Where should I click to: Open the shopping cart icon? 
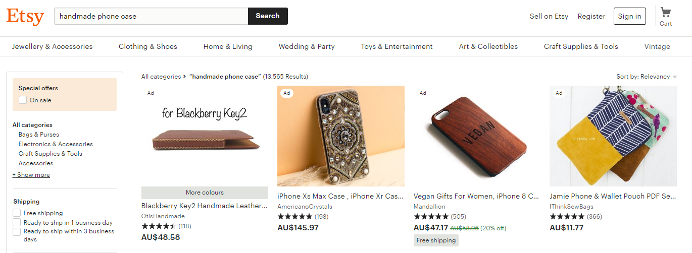click(x=666, y=13)
